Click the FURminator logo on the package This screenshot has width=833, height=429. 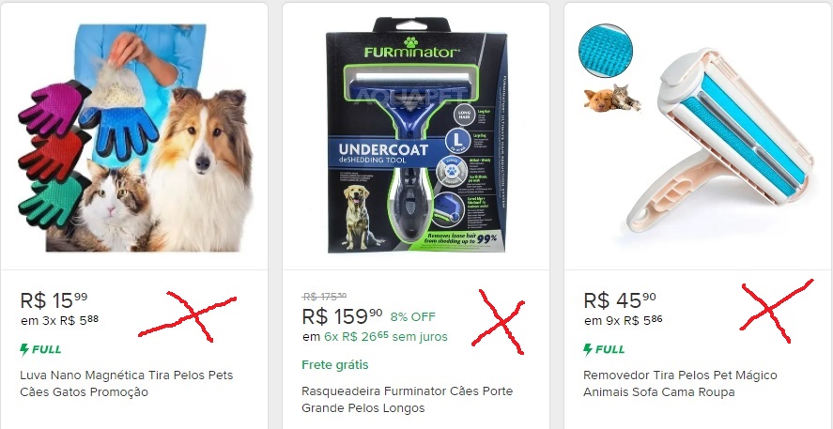tap(411, 49)
